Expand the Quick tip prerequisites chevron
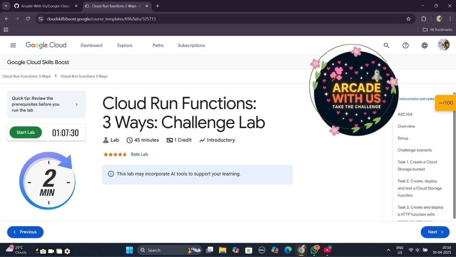 [77, 105]
